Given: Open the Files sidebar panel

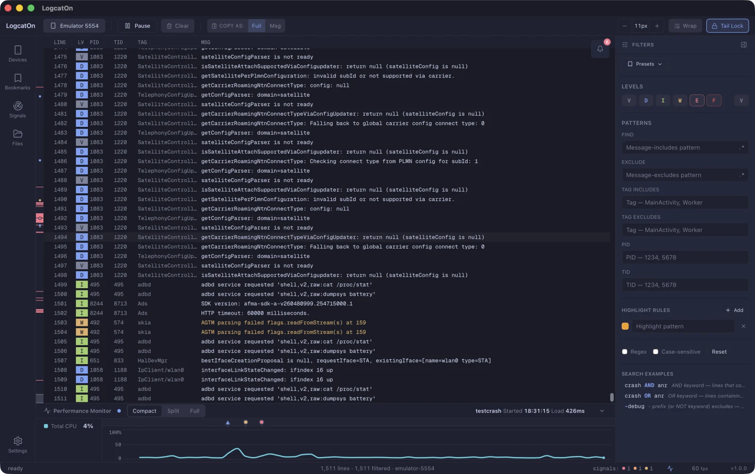Looking at the screenshot, I should tap(17, 137).
